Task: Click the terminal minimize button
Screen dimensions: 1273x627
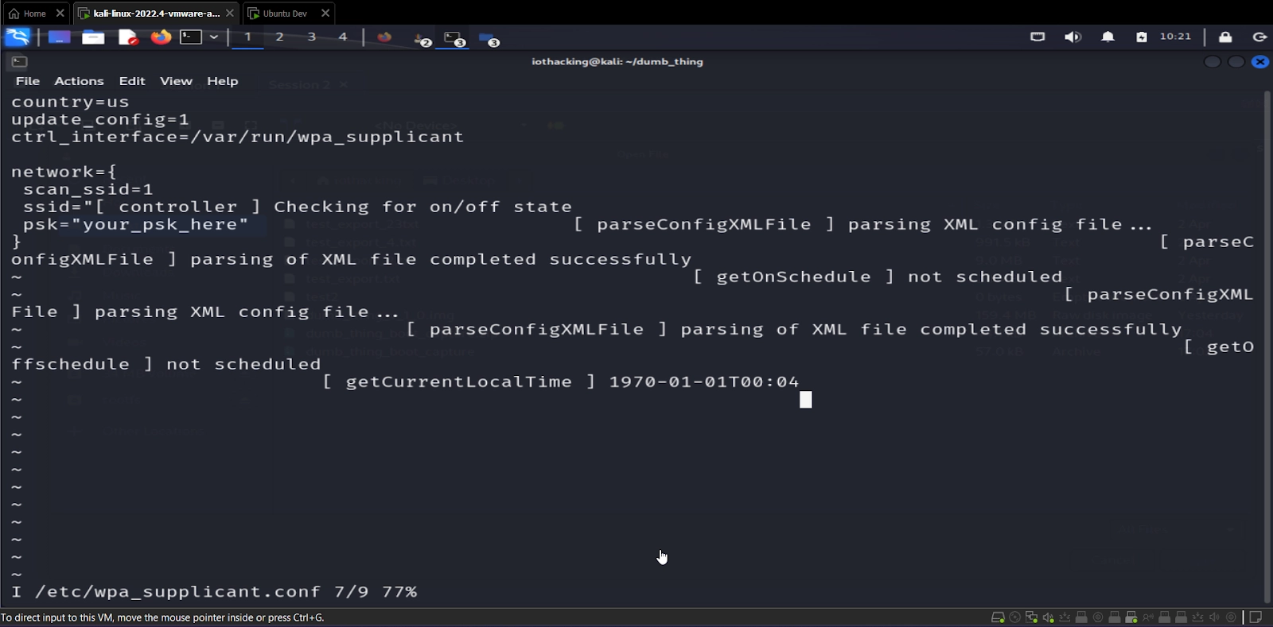Action: (1213, 61)
